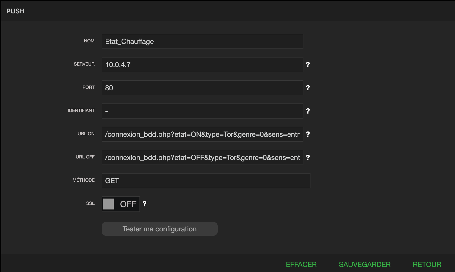Screen dimensions: 455x272
Task: Click the question mark next to URL ON
Action: click(308, 134)
